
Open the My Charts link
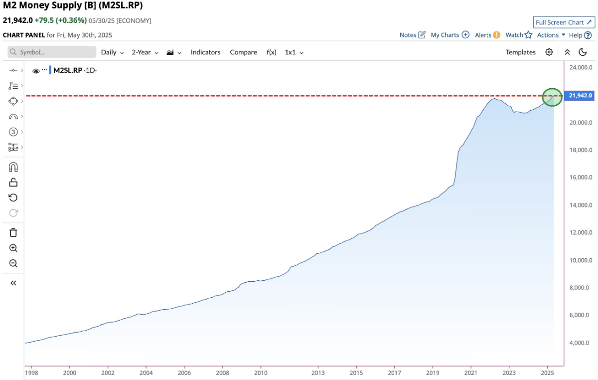point(450,35)
